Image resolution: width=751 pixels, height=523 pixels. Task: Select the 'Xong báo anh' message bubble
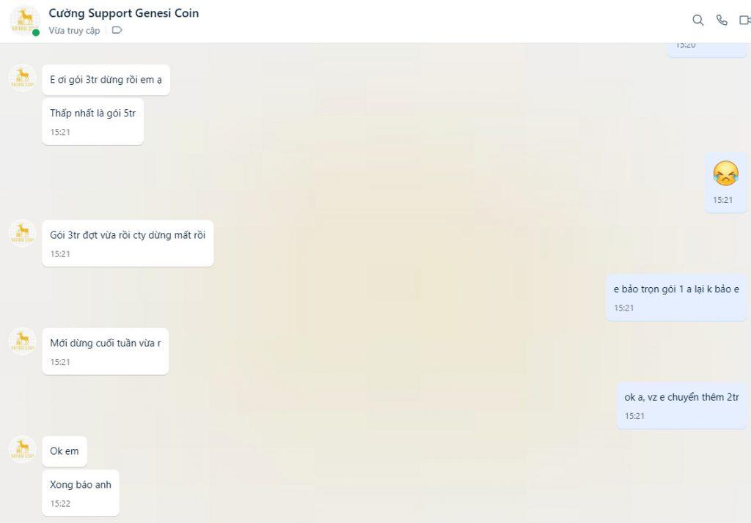click(x=81, y=493)
